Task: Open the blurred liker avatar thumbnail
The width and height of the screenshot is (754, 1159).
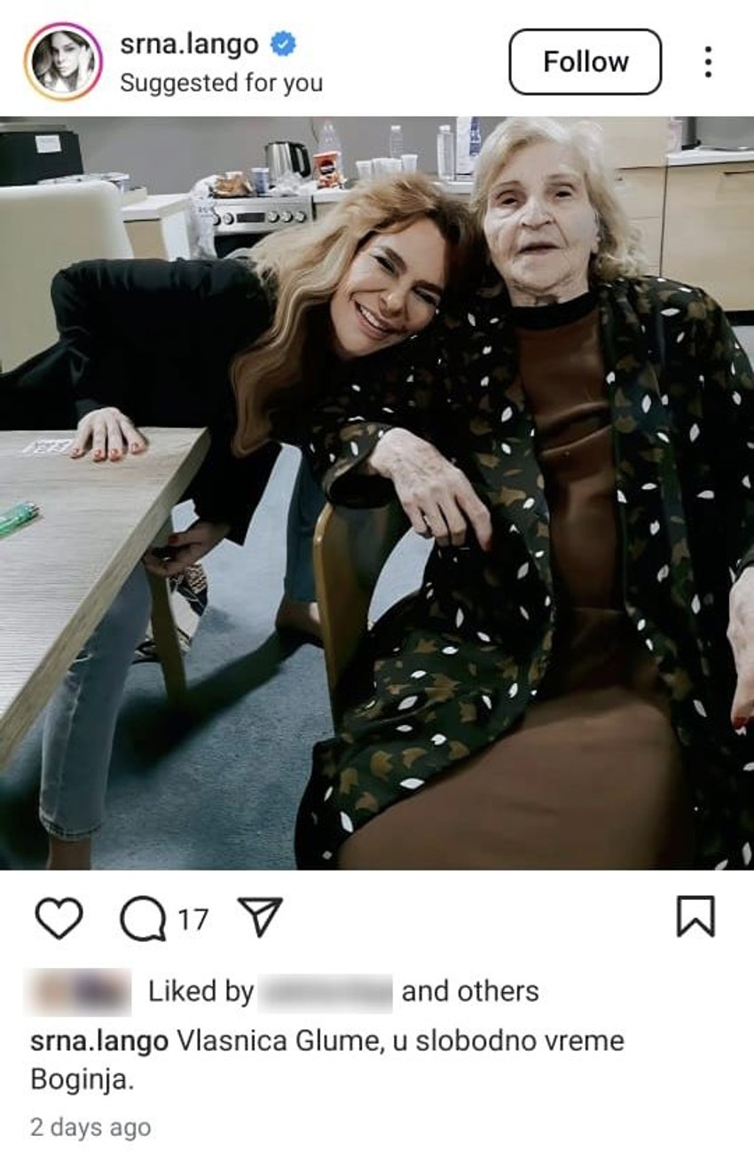Action: (x=80, y=991)
